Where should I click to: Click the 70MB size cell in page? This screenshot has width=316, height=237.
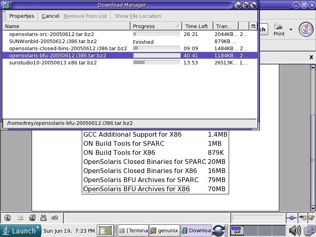[216, 189]
